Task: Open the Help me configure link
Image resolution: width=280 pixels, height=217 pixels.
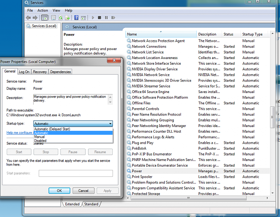Action: pos(19,133)
